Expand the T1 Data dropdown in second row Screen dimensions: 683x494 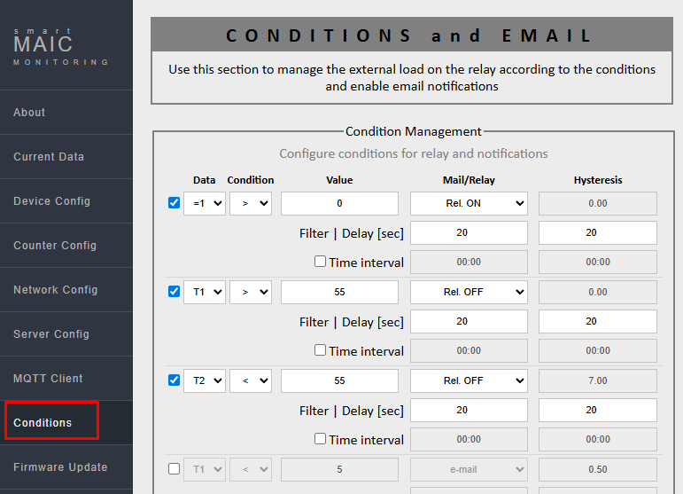click(x=205, y=292)
